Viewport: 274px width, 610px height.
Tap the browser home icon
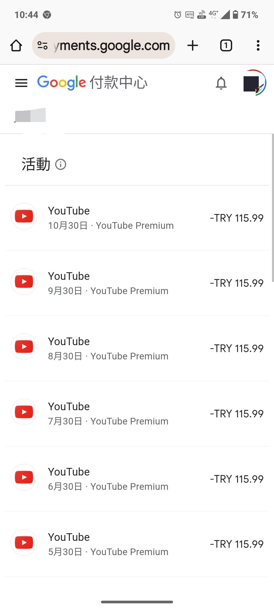(16, 45)
